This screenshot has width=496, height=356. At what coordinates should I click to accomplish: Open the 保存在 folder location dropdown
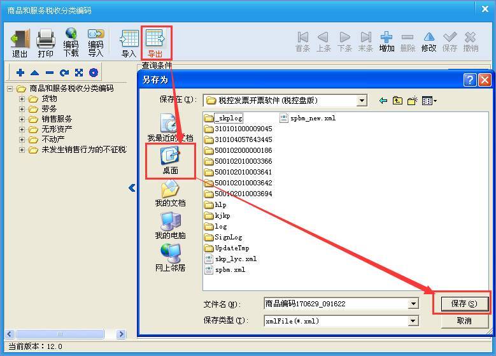[362, 101]
